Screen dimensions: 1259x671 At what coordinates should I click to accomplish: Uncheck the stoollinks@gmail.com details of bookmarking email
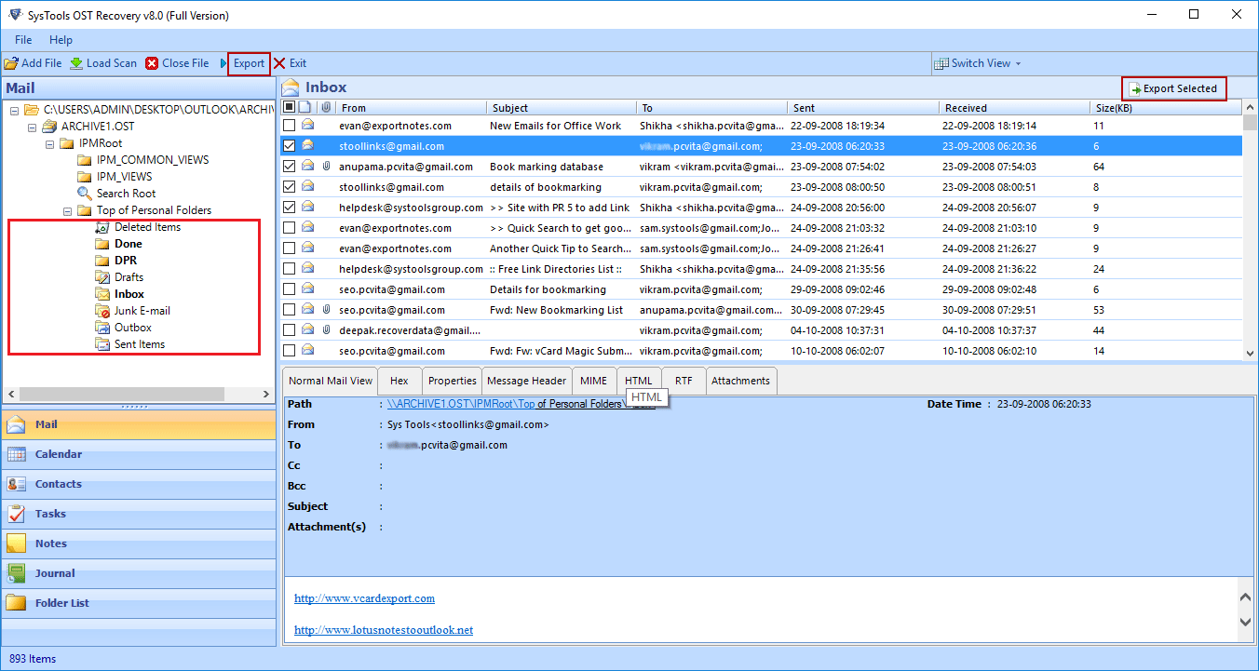click(x=290, y=186)
